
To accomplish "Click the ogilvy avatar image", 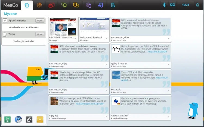I will tap(116, 49).
